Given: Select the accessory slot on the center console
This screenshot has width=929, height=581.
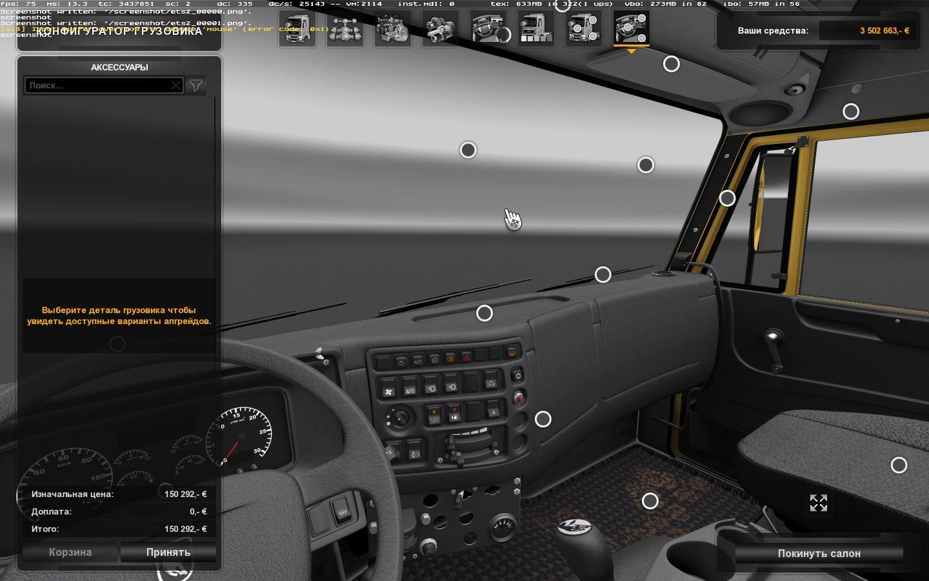Looking at the screenshot, I should coord(543,419).
